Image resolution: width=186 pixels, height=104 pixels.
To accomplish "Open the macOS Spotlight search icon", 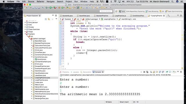I will 172,1.
